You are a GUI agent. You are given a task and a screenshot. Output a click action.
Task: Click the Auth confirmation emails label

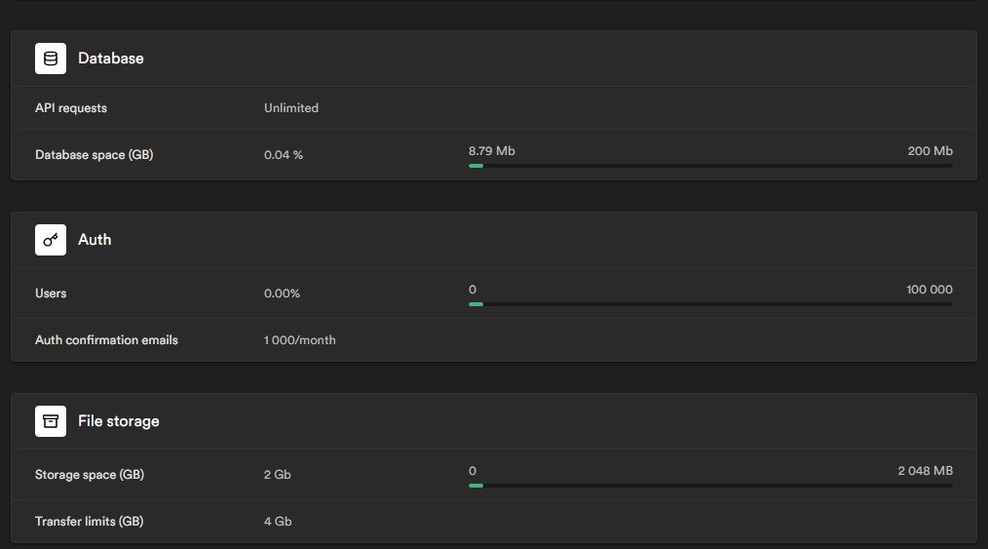point(106,339)
